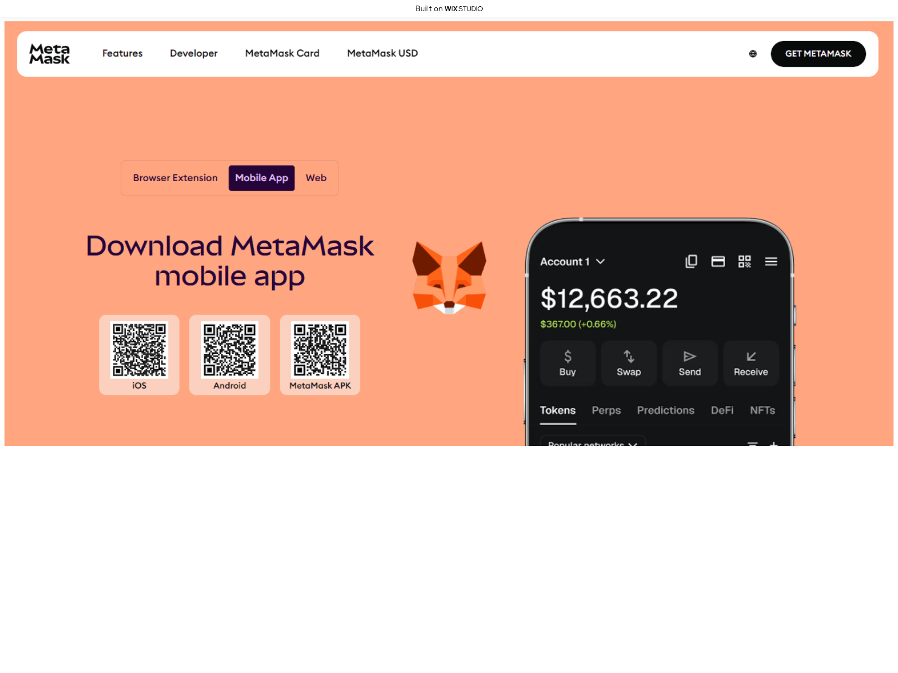Open the language globe icon
Viewport: 898px width, 673px height.
tap(753, 54)
